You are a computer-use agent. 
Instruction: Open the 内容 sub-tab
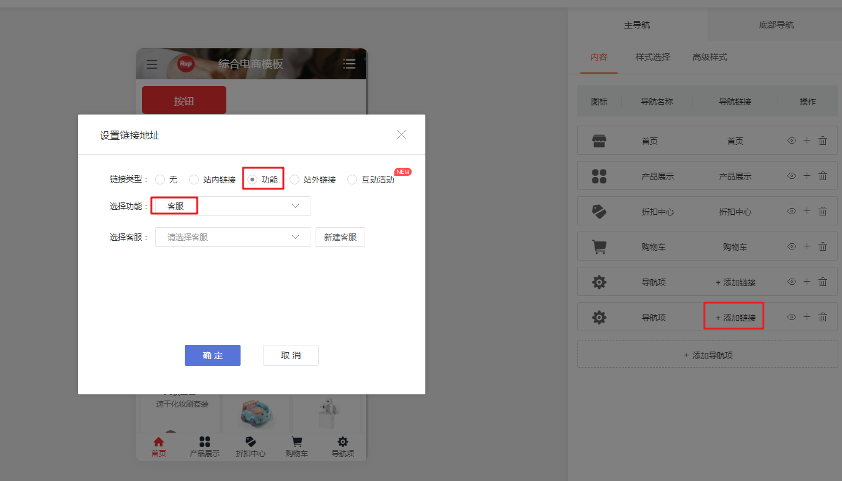599,58
